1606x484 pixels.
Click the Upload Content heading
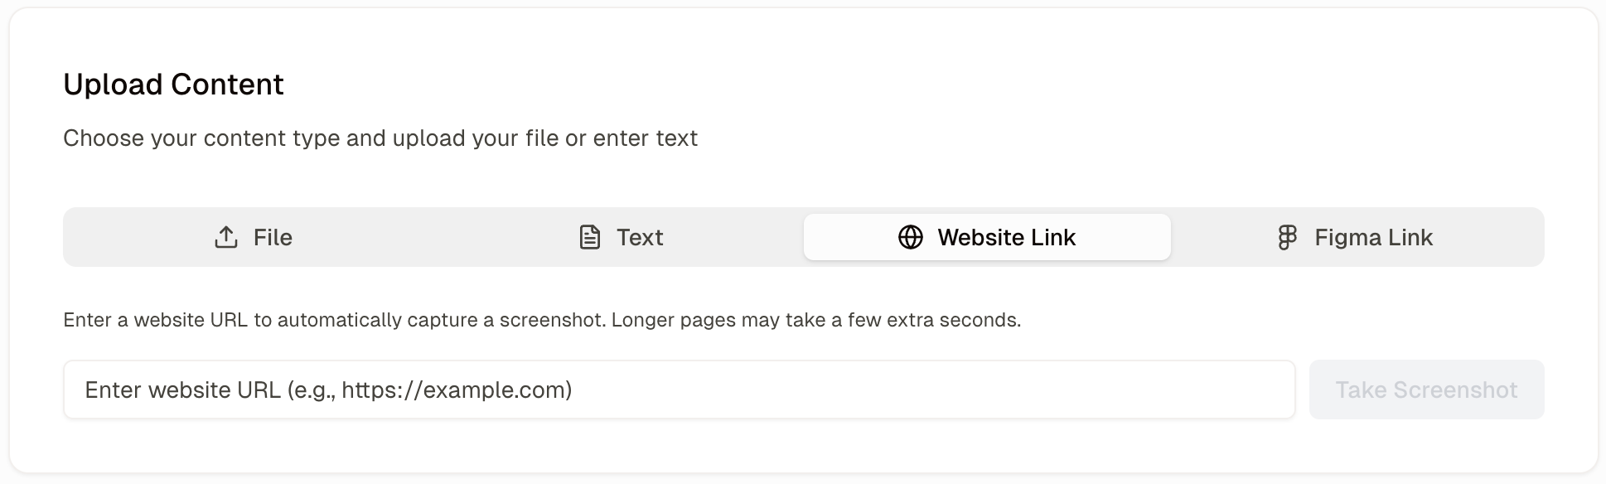point(172,84)
